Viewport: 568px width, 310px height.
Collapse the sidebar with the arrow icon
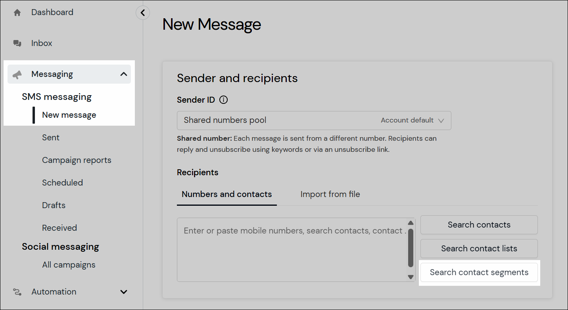[142, 13]
